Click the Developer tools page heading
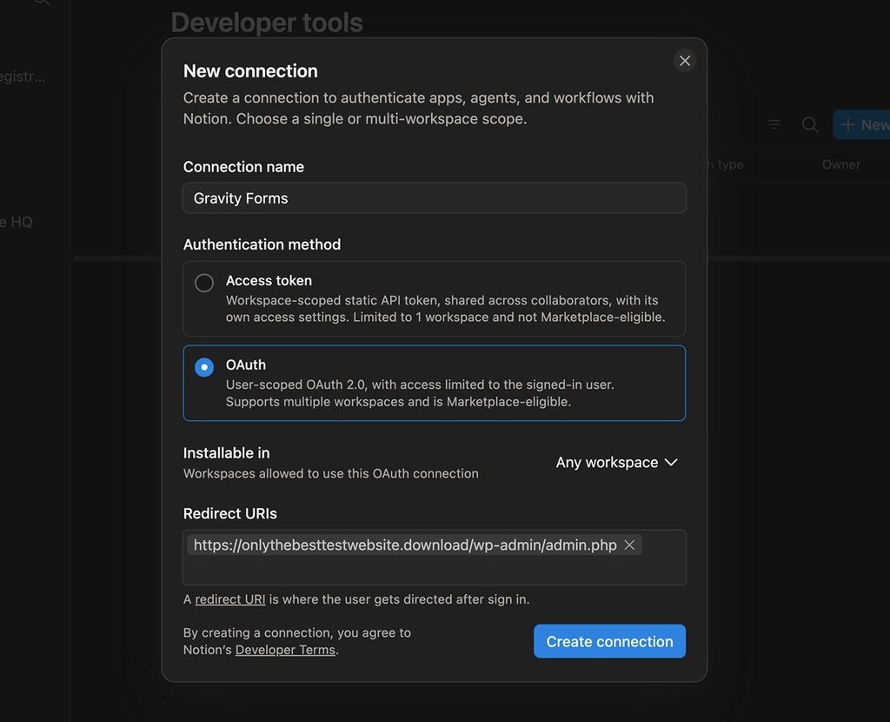Viewport: 890px width, 722px height. tap(267, 23)
